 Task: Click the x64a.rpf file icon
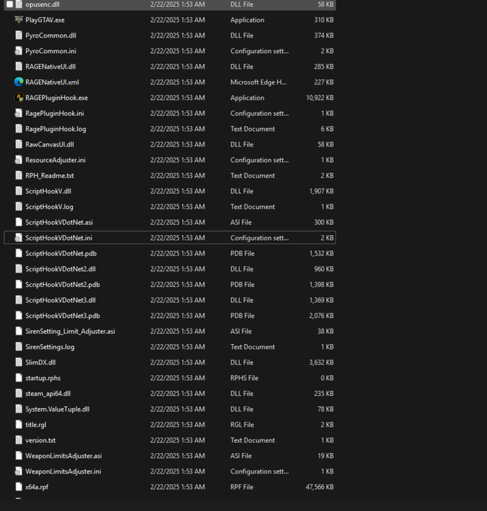[19, 487]
